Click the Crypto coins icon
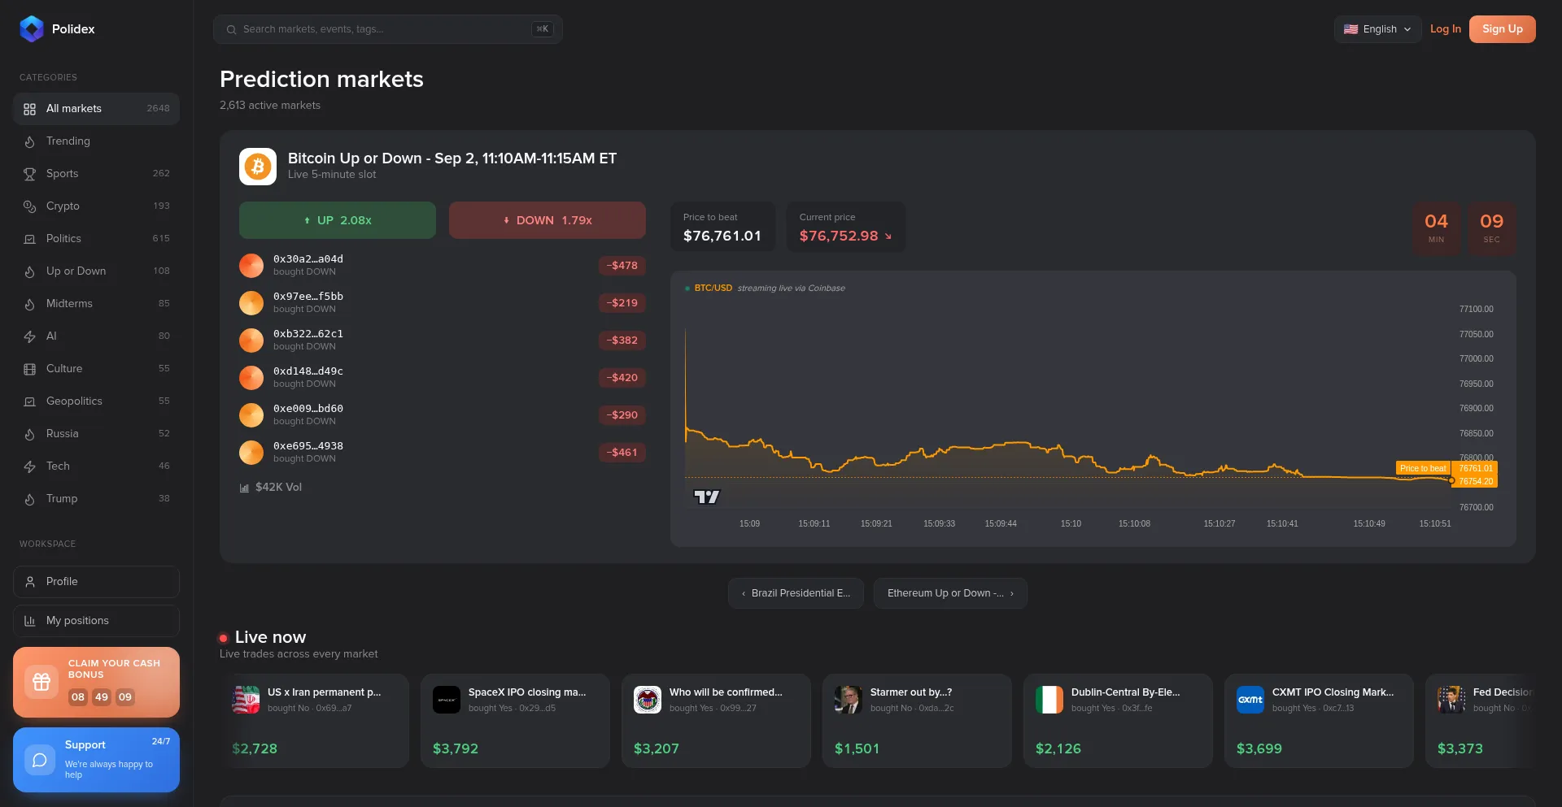The image size is (1562, 807). click(x=30, y=206)
